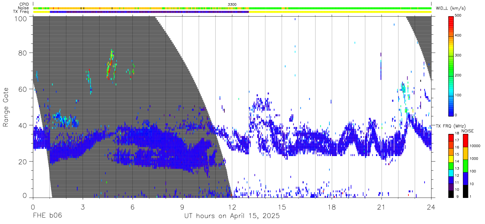Click the 20 range gate tick label
This screenshot has width=485, height=224.
click(23, 162)
